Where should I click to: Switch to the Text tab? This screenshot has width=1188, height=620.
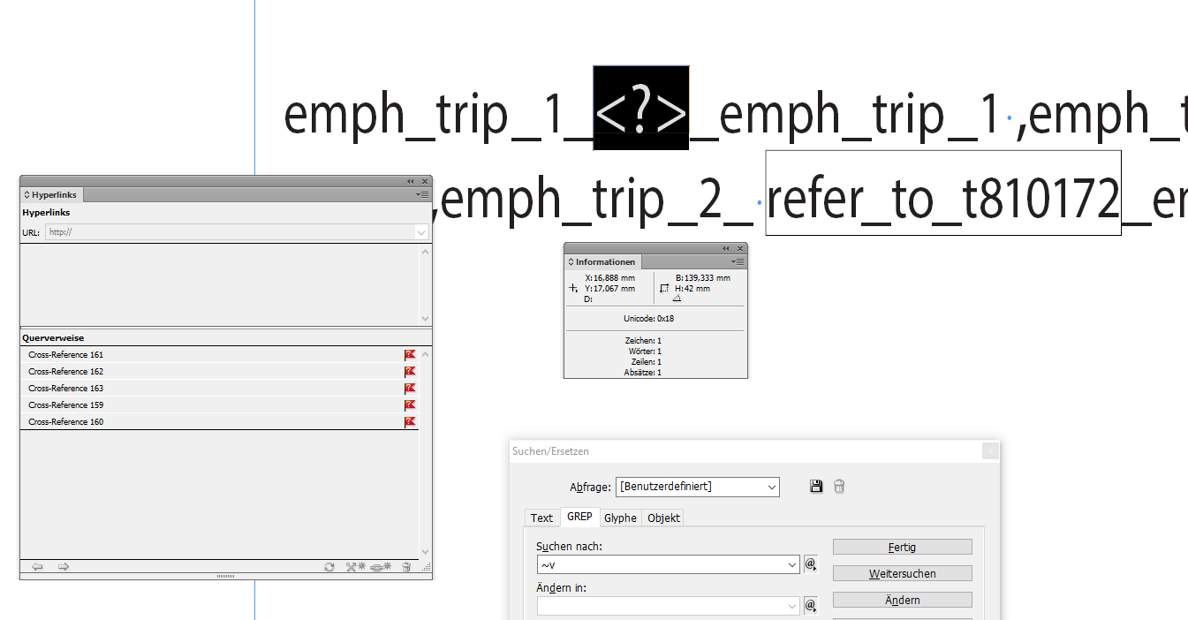pyautogui.click(x=541, y=518)
